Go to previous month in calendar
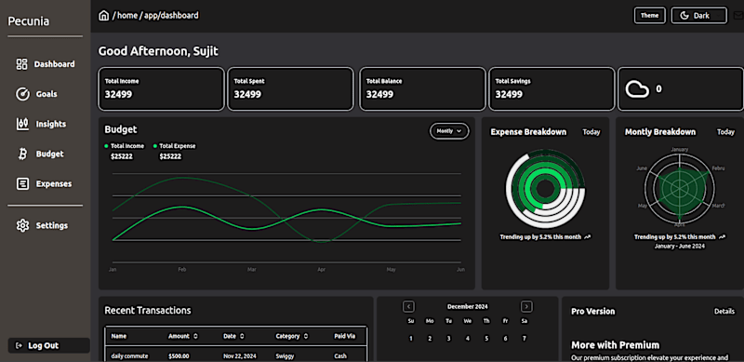This screenshot has height=362, width=744. coord(409,306)
